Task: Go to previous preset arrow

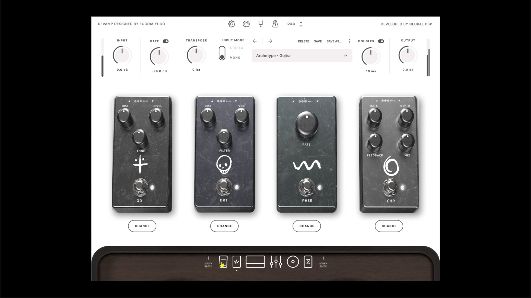Action: (255, 41)
